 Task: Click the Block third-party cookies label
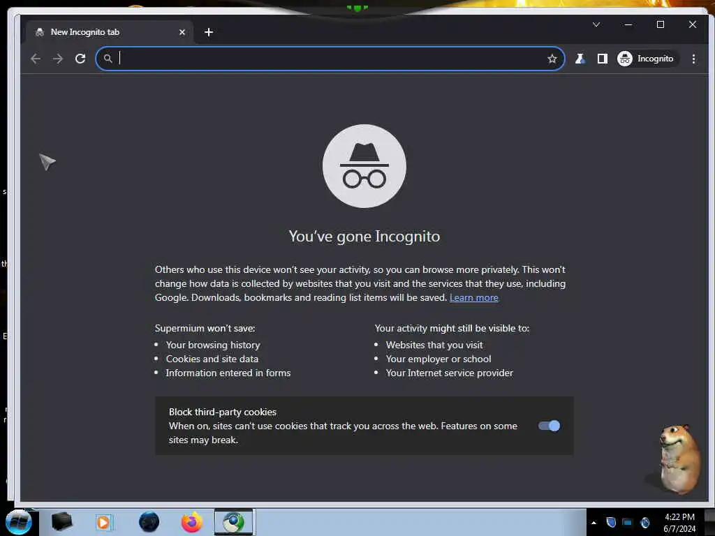(x=223, y=412)
